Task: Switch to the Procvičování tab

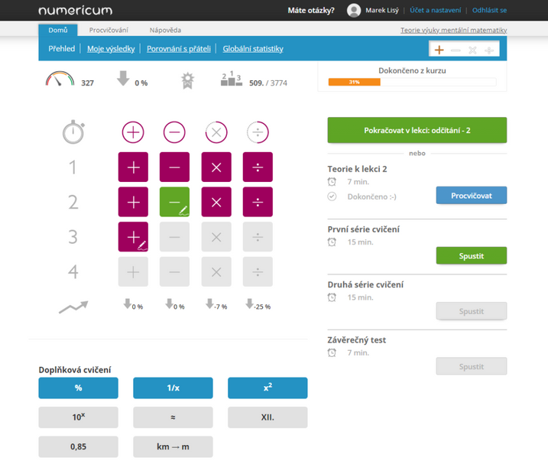Action: tap(109, 30)
